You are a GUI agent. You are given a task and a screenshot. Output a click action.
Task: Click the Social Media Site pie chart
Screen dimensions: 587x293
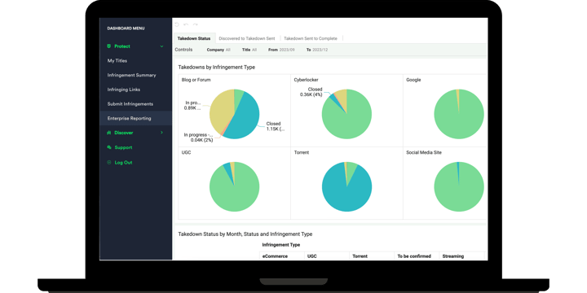click(459, 186)
